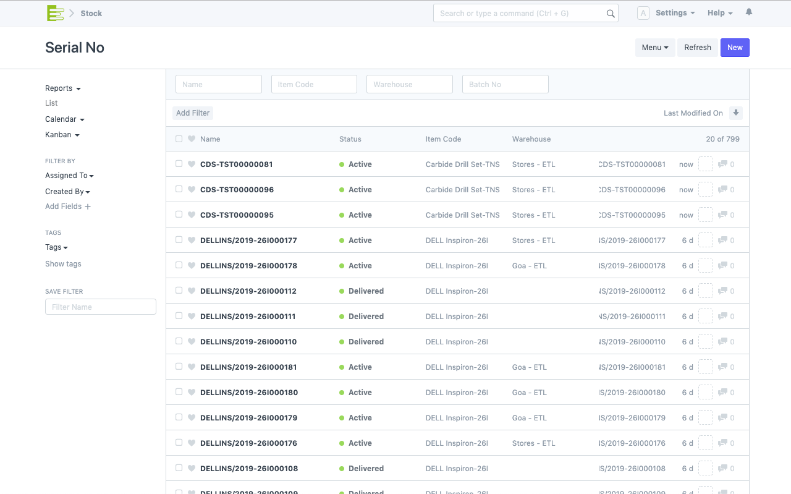This screenshot has height=494, width=791.
Task: Check the box for CDS-TST00000095
Action: coord(179,215)
